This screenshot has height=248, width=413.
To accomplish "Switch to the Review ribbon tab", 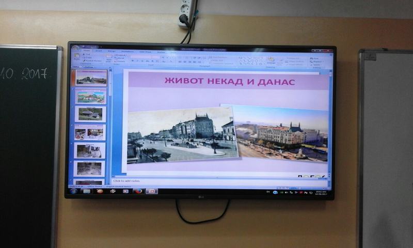I will tap(161, 52).
